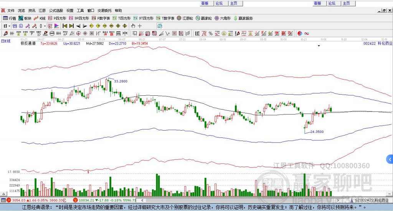The width and height of the screenshot is (393, 211).
Task: Open the 公式选股 menu
Action: click(56, 10)
